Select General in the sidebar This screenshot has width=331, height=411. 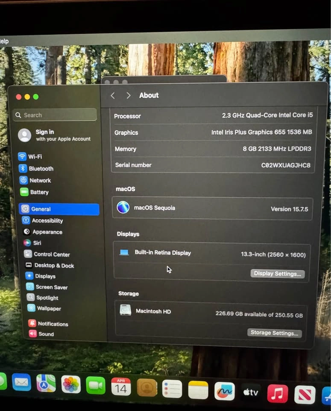(59, 209)
